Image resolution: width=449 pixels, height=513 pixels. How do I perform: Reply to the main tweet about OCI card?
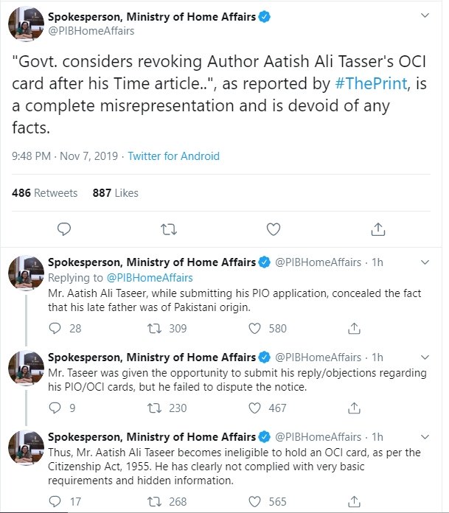pyautogui.click(x=64, y=228)
